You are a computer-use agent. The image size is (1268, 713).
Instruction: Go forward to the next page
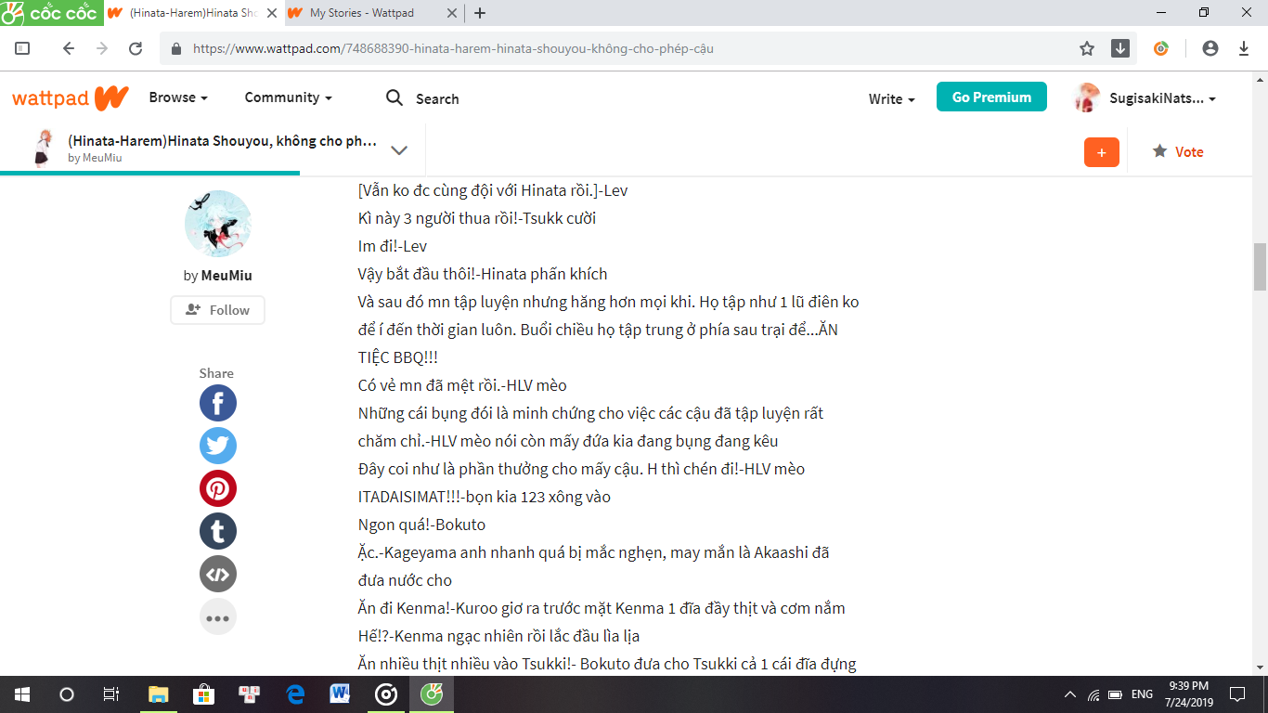101,48
